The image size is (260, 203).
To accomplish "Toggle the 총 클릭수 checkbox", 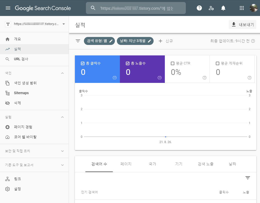I will [83, 63].
